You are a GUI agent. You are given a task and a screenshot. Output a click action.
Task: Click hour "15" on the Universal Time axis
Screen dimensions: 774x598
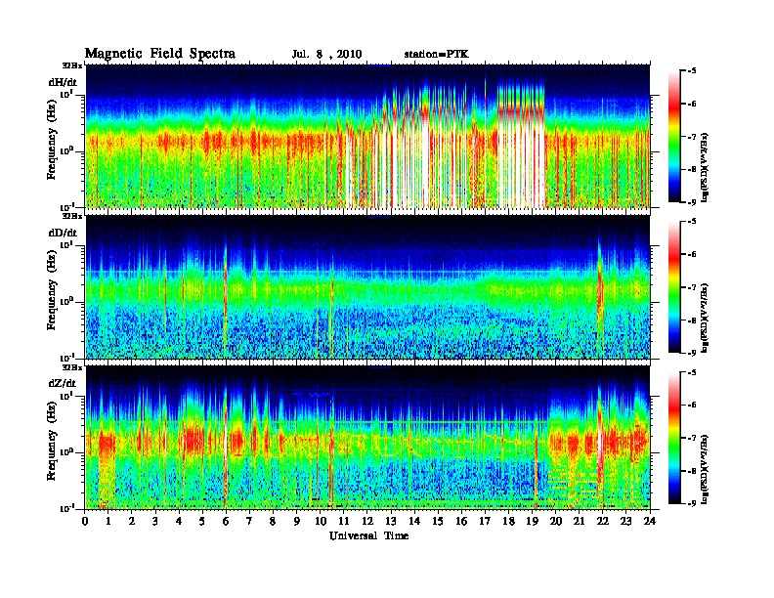point(438,521)
